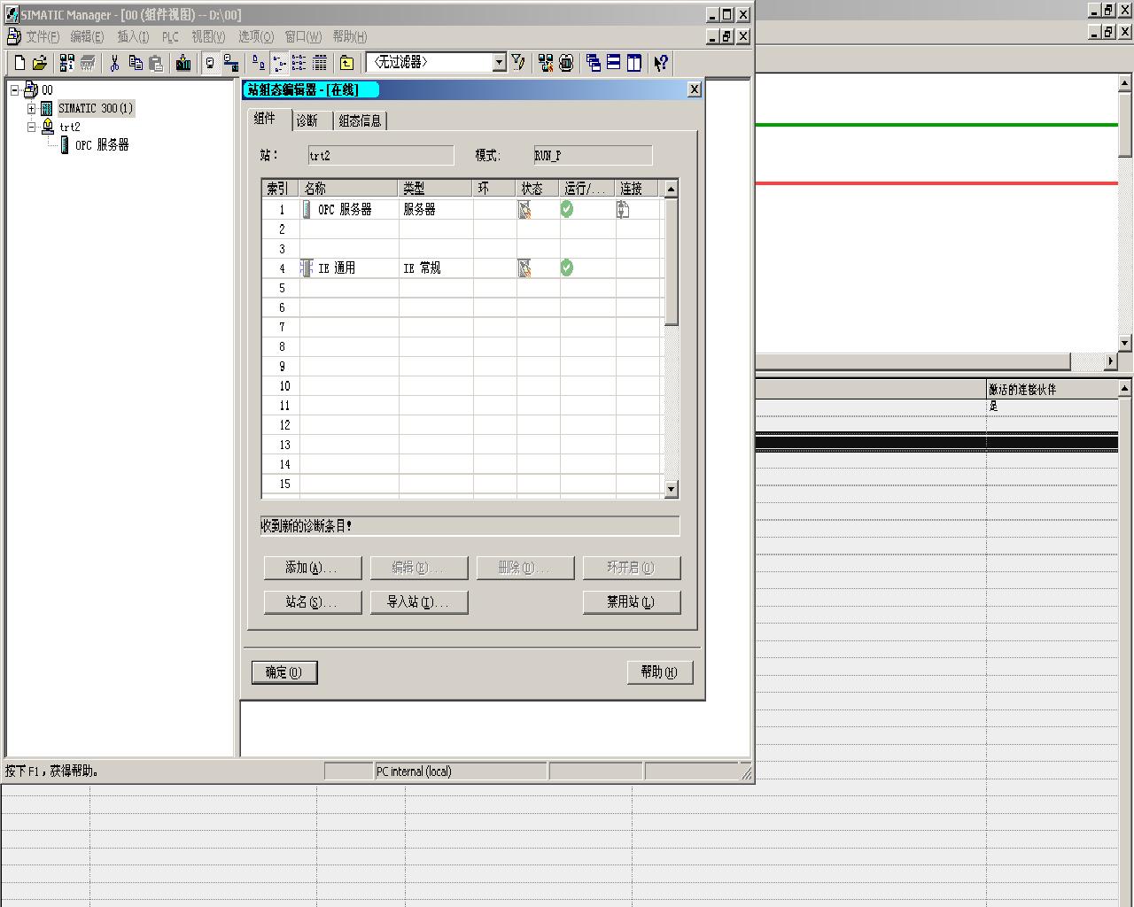Click the 帮助(H) button in dialog
Screen dimensions: 1134x907
(660, 672)
